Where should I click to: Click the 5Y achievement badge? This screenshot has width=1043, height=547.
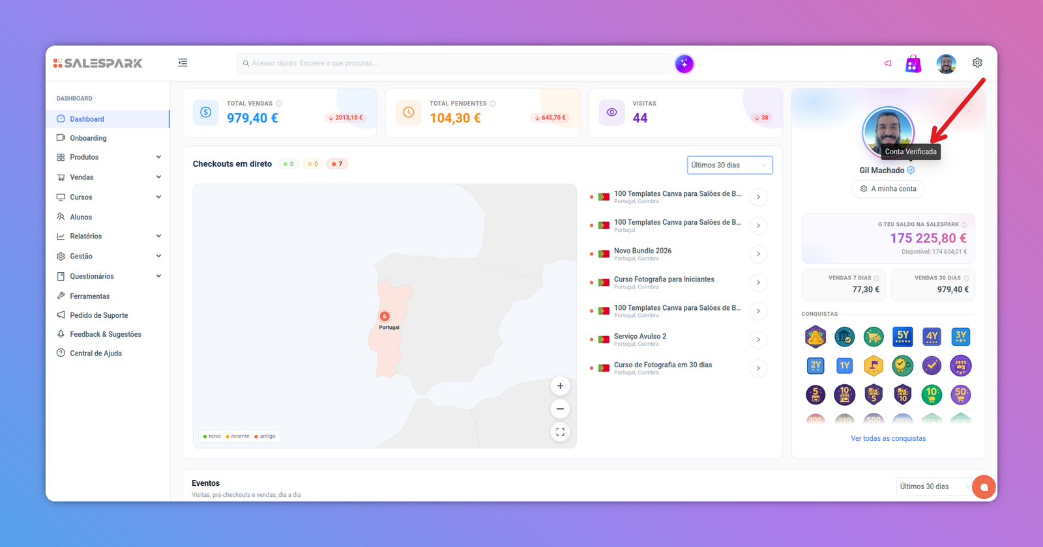pos(902,337)
